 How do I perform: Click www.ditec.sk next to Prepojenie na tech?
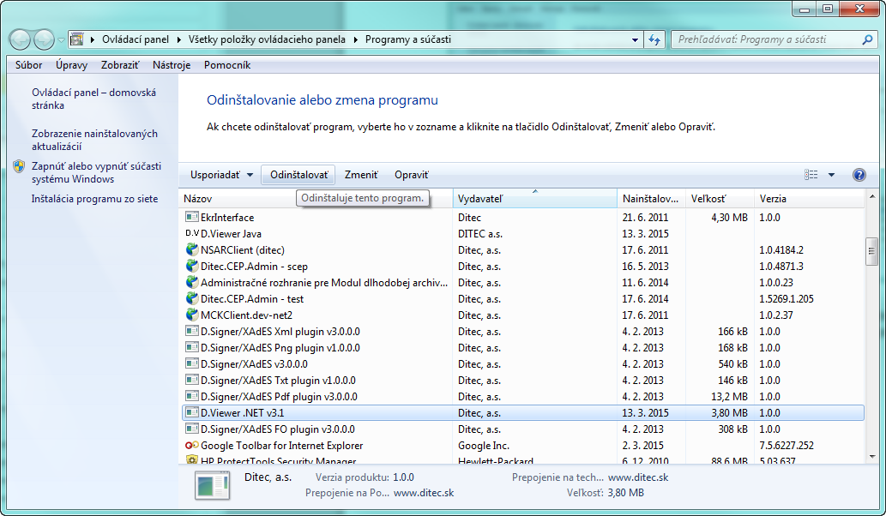tap(638, 477)
